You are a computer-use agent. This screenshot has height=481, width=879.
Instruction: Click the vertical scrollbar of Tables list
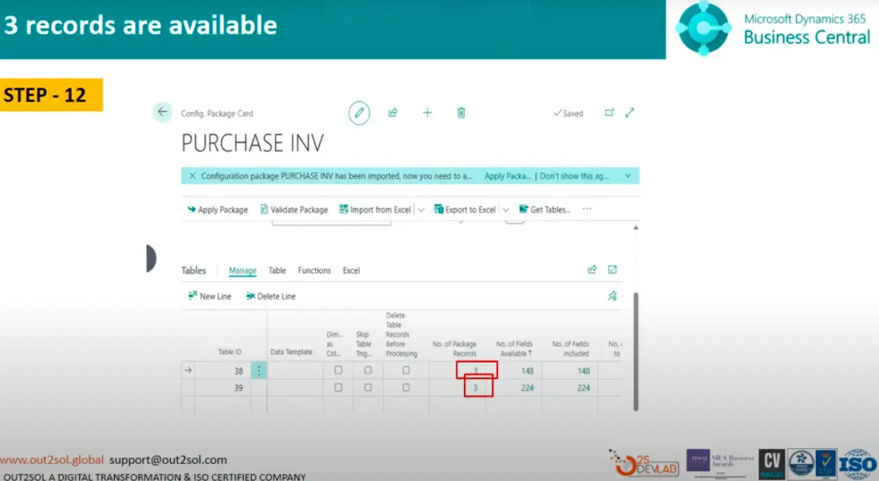pos(635,350)
